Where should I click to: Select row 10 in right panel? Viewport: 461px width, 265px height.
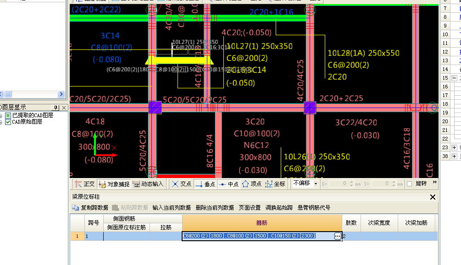[445, 34]
